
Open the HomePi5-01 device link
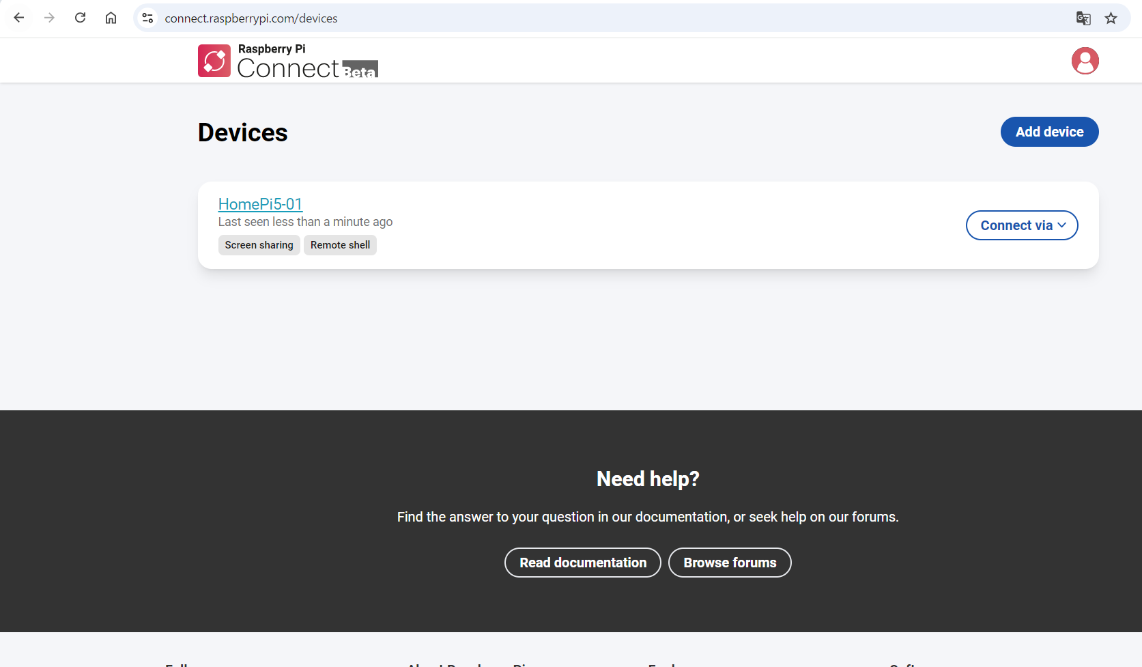coord(260,203)
